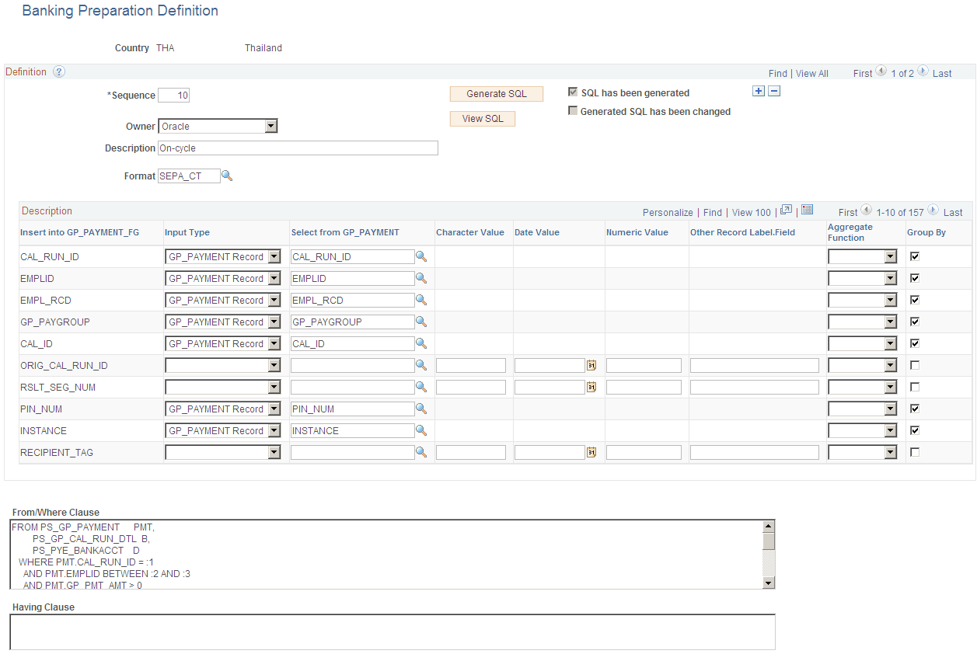Disable Group By for the PIN_NUM row

click(914, 409)
